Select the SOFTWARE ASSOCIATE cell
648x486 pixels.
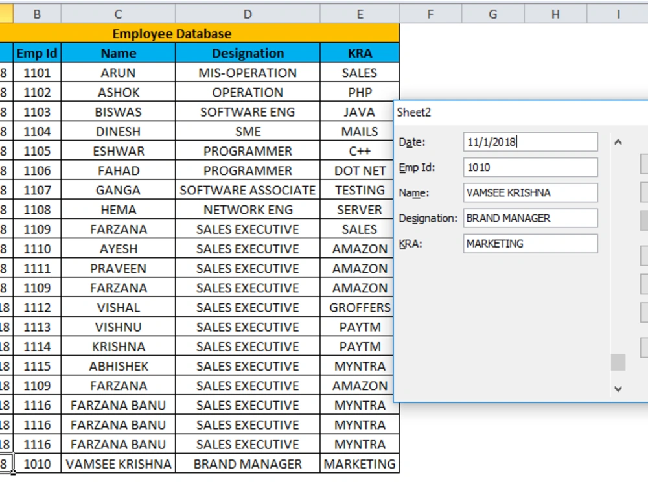[x=248, y=190]
